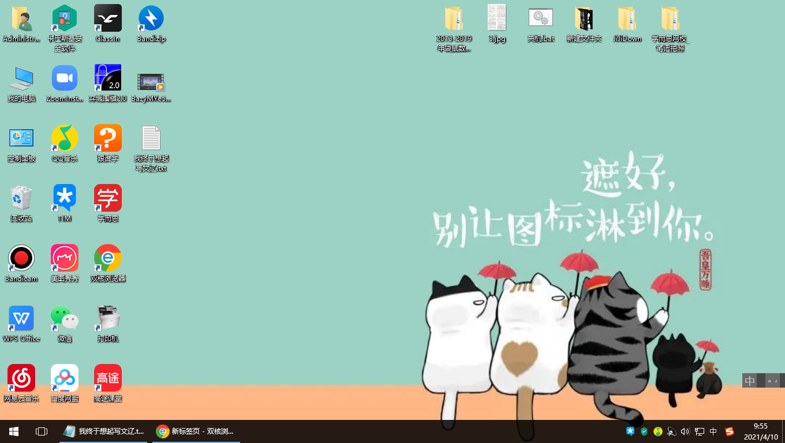This screenshot has width=785, height=443.
Task: Select the ZoomInstaller desktop icon
Action: pyautogui.click(x=65, y=84)
